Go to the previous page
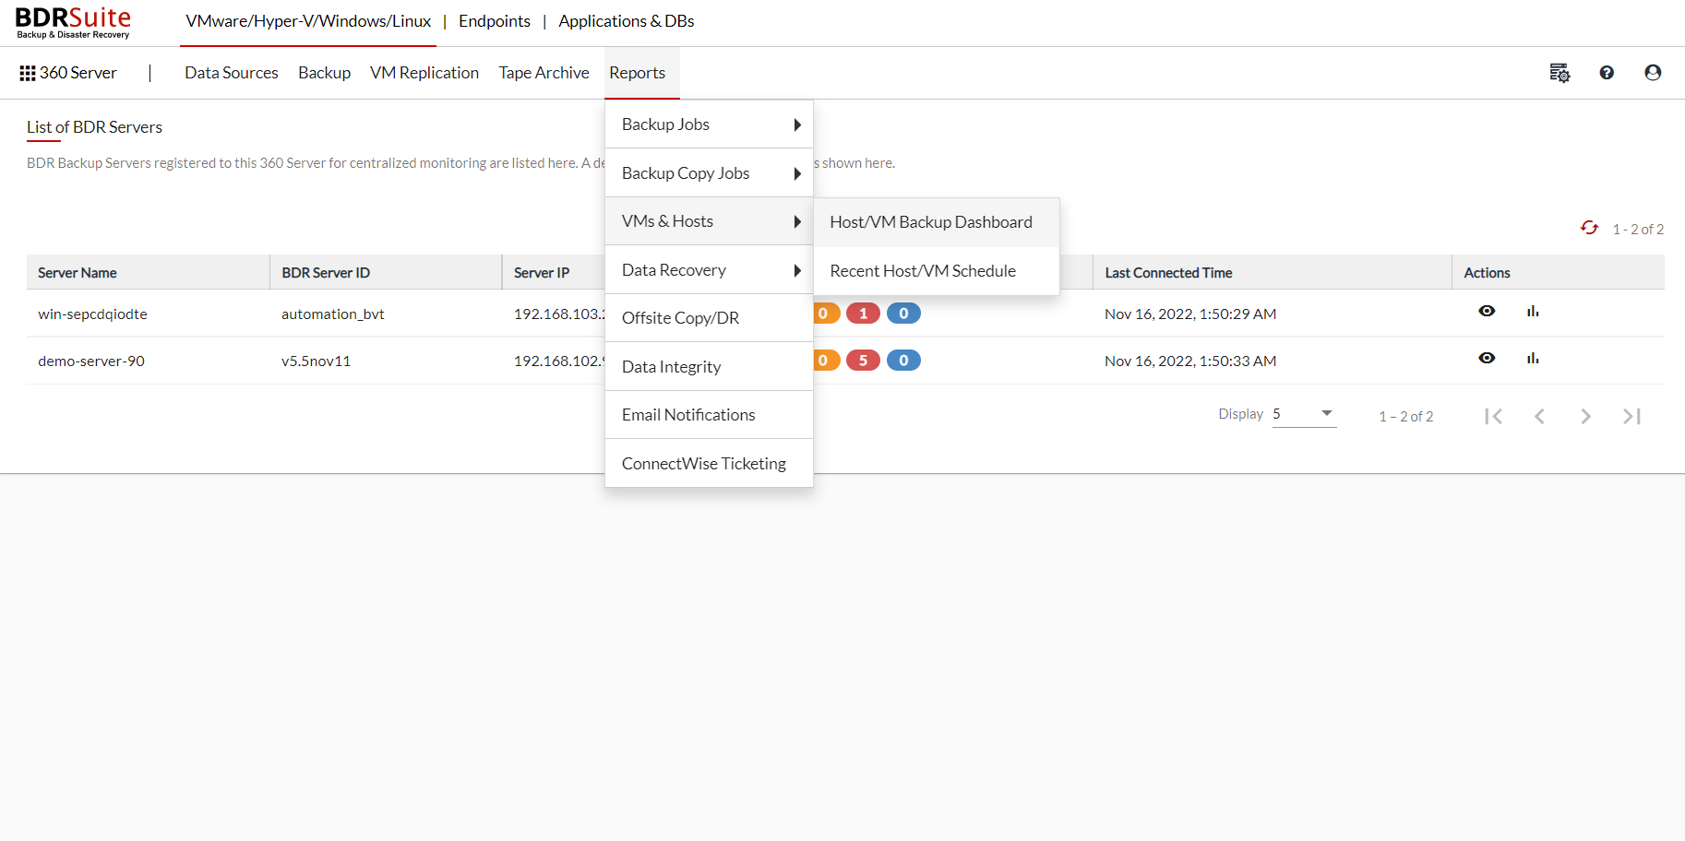This screenshot has width=1685, height=841. pyautogui.click(x=1539, y=416)
